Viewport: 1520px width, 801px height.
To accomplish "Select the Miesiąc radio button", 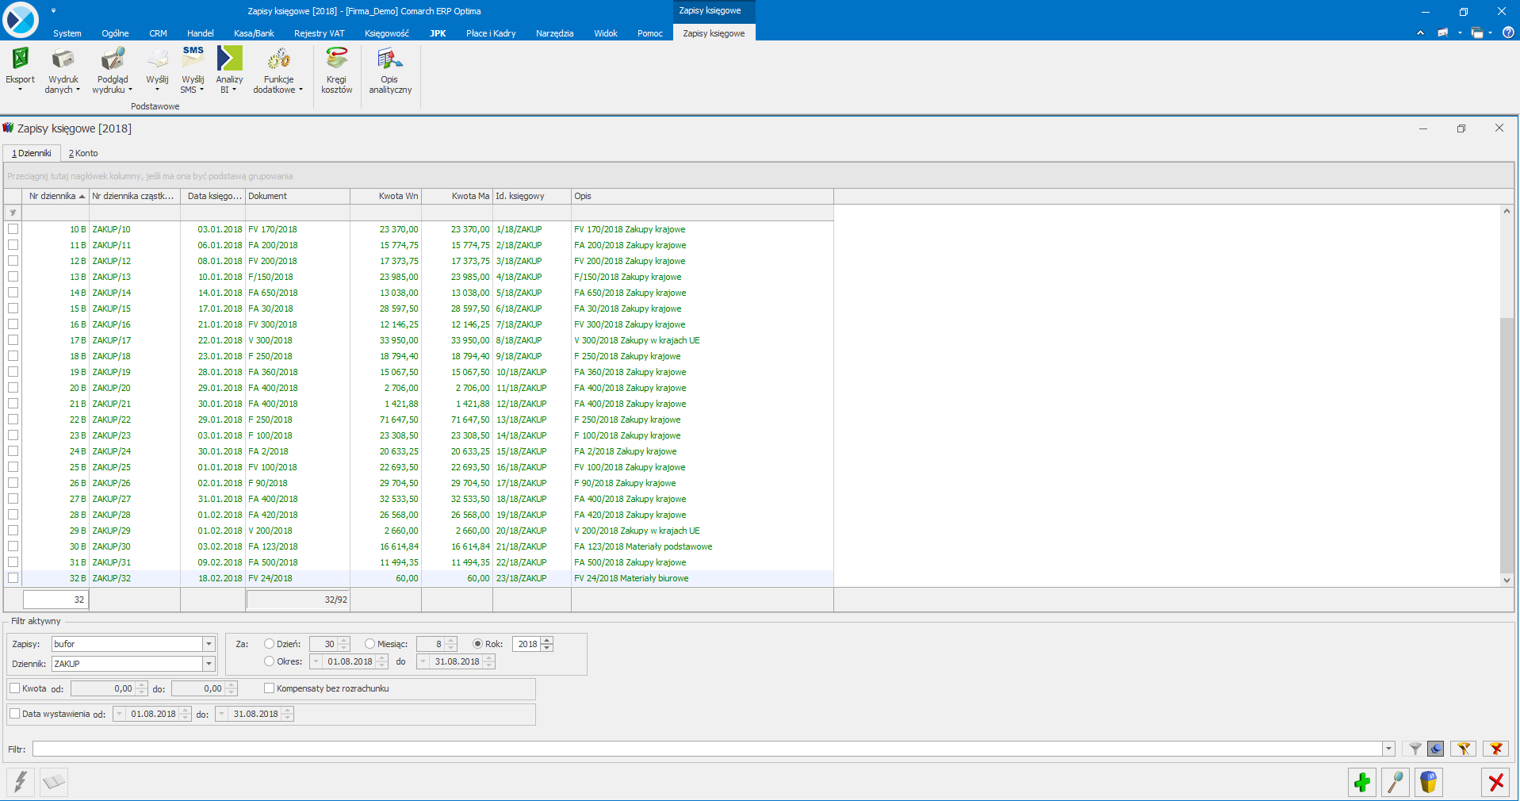I will pos(369,644).
